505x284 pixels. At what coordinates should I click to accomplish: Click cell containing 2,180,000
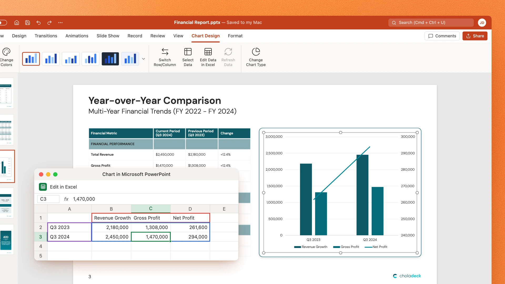click(112, 227)
